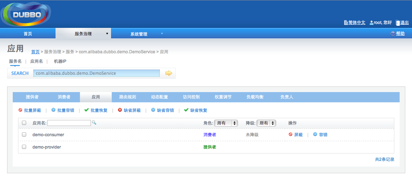The height and width of the screenshot is (181, 412).
Task: Click the 屏蔽 icon in demo-consumer row
Action: point(290,134)
